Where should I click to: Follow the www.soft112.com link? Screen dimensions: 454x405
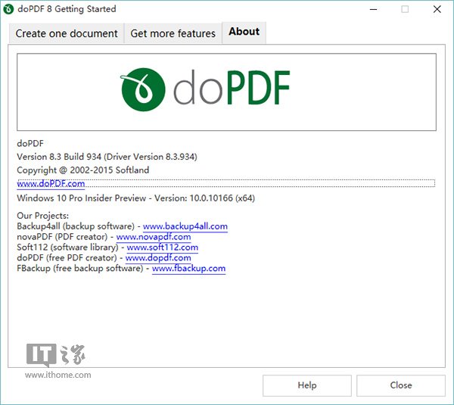163,248
